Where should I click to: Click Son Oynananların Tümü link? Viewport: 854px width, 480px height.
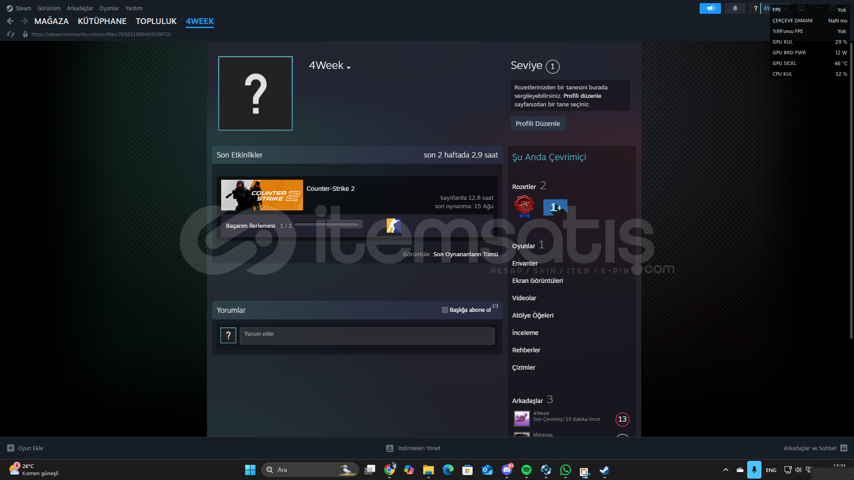tap(465, 254)
